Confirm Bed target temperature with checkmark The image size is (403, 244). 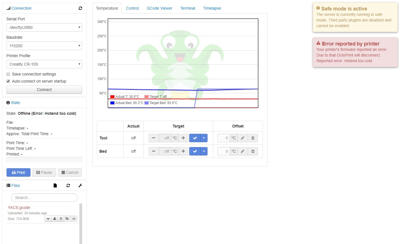point(195,151)
